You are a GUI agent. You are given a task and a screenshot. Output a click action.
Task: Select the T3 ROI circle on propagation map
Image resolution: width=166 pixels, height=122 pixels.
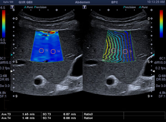113,51
